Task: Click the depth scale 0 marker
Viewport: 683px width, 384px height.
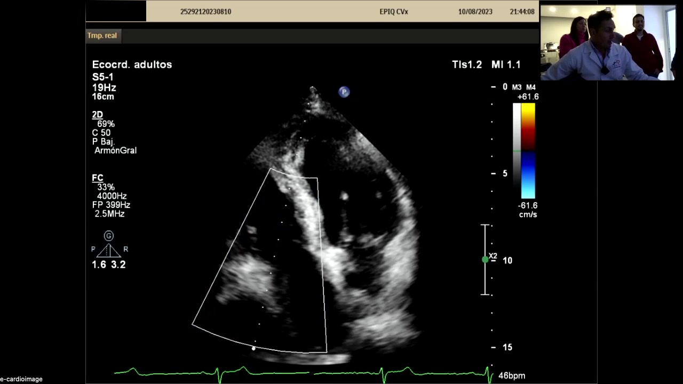Action: coord(505,87)
